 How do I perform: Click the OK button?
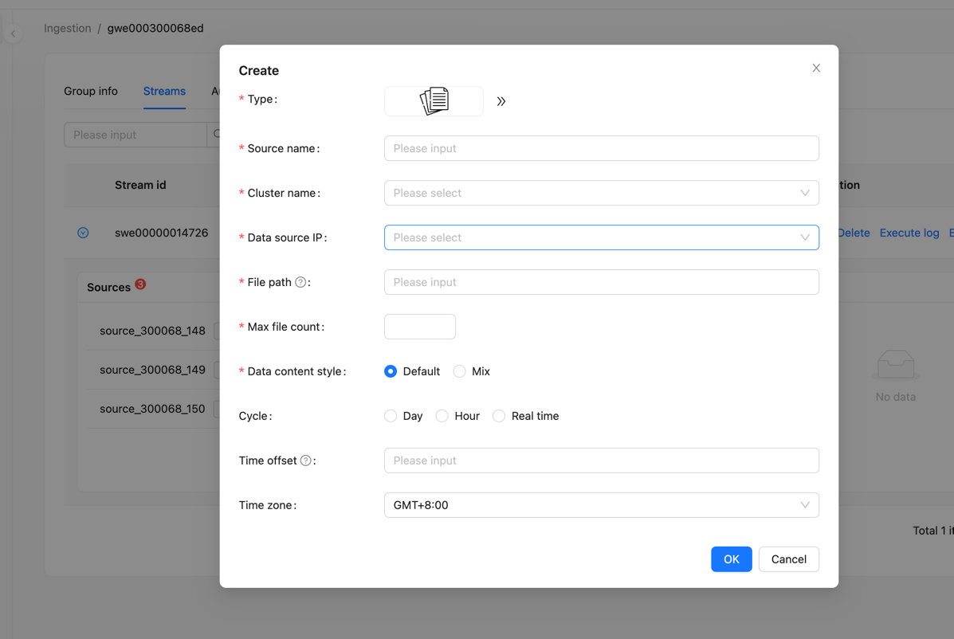click(731, 559)
